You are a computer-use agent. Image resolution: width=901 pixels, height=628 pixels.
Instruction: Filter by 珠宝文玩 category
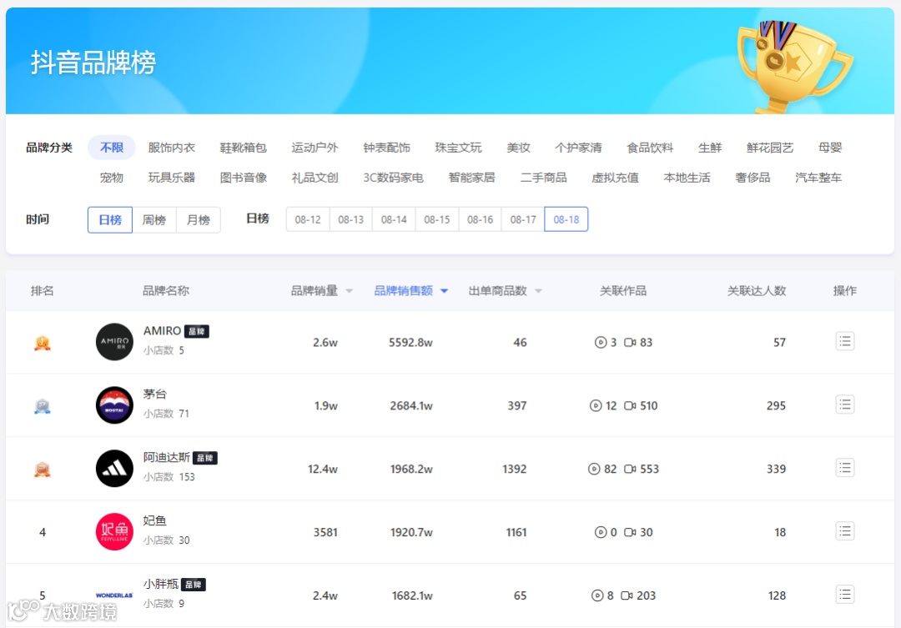[458, 148]
